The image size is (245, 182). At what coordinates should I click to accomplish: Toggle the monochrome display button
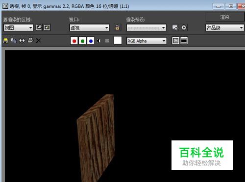[x=107, y=41]
